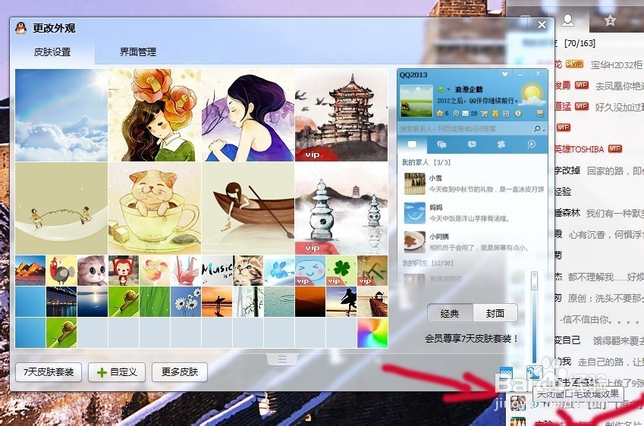This screenshot has height=426, width=644.
Task: Choose the cartoon rooster small skin
Action: 61,271
